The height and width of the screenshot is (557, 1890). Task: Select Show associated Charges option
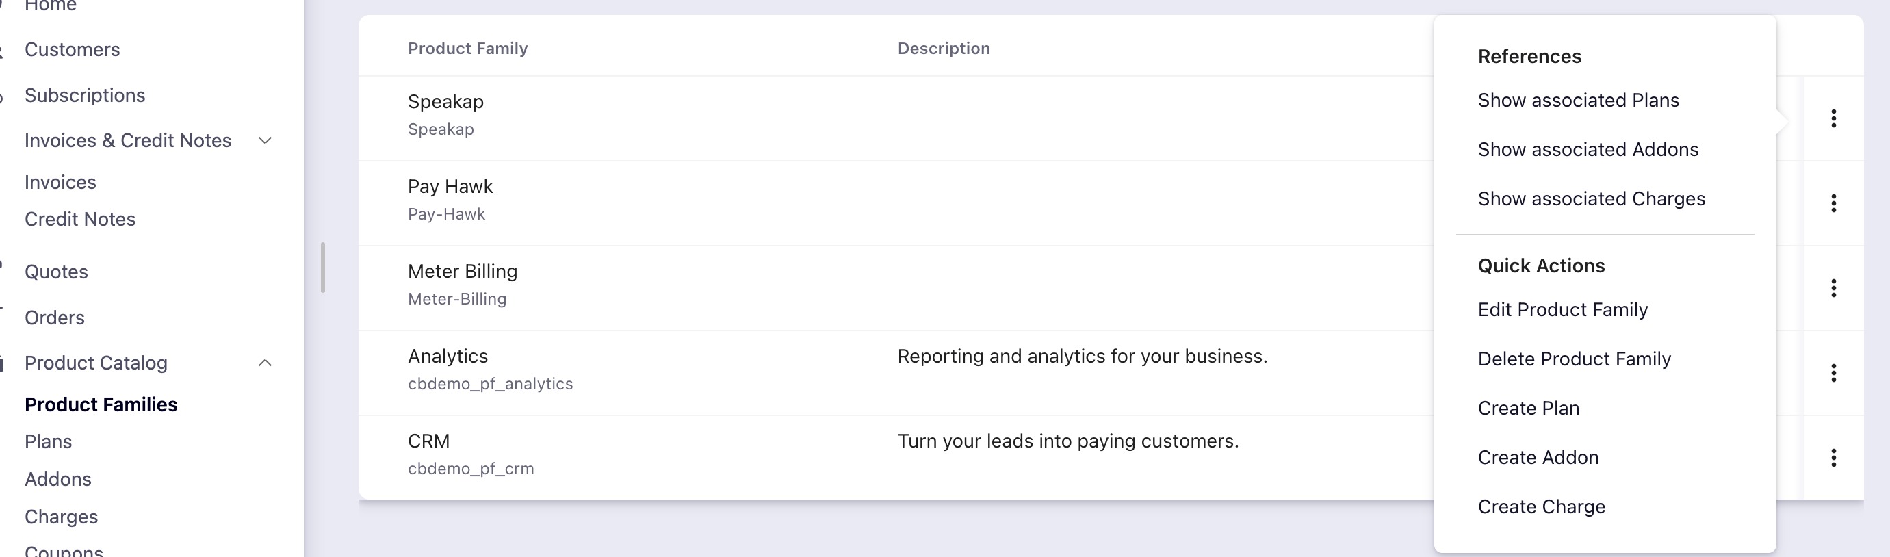1591,199
